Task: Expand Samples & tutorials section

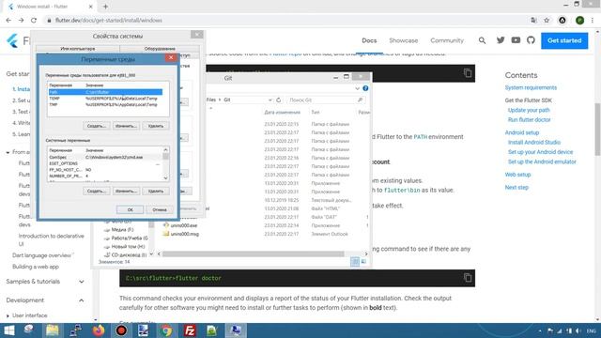Action: pos(82,282)
